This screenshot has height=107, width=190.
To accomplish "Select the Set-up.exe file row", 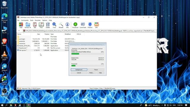I will click(43, 50).
